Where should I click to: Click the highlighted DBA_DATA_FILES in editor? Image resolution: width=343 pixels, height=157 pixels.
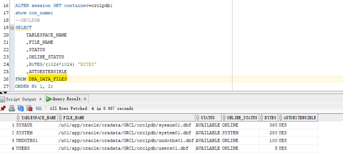click(x=48, y=79)
